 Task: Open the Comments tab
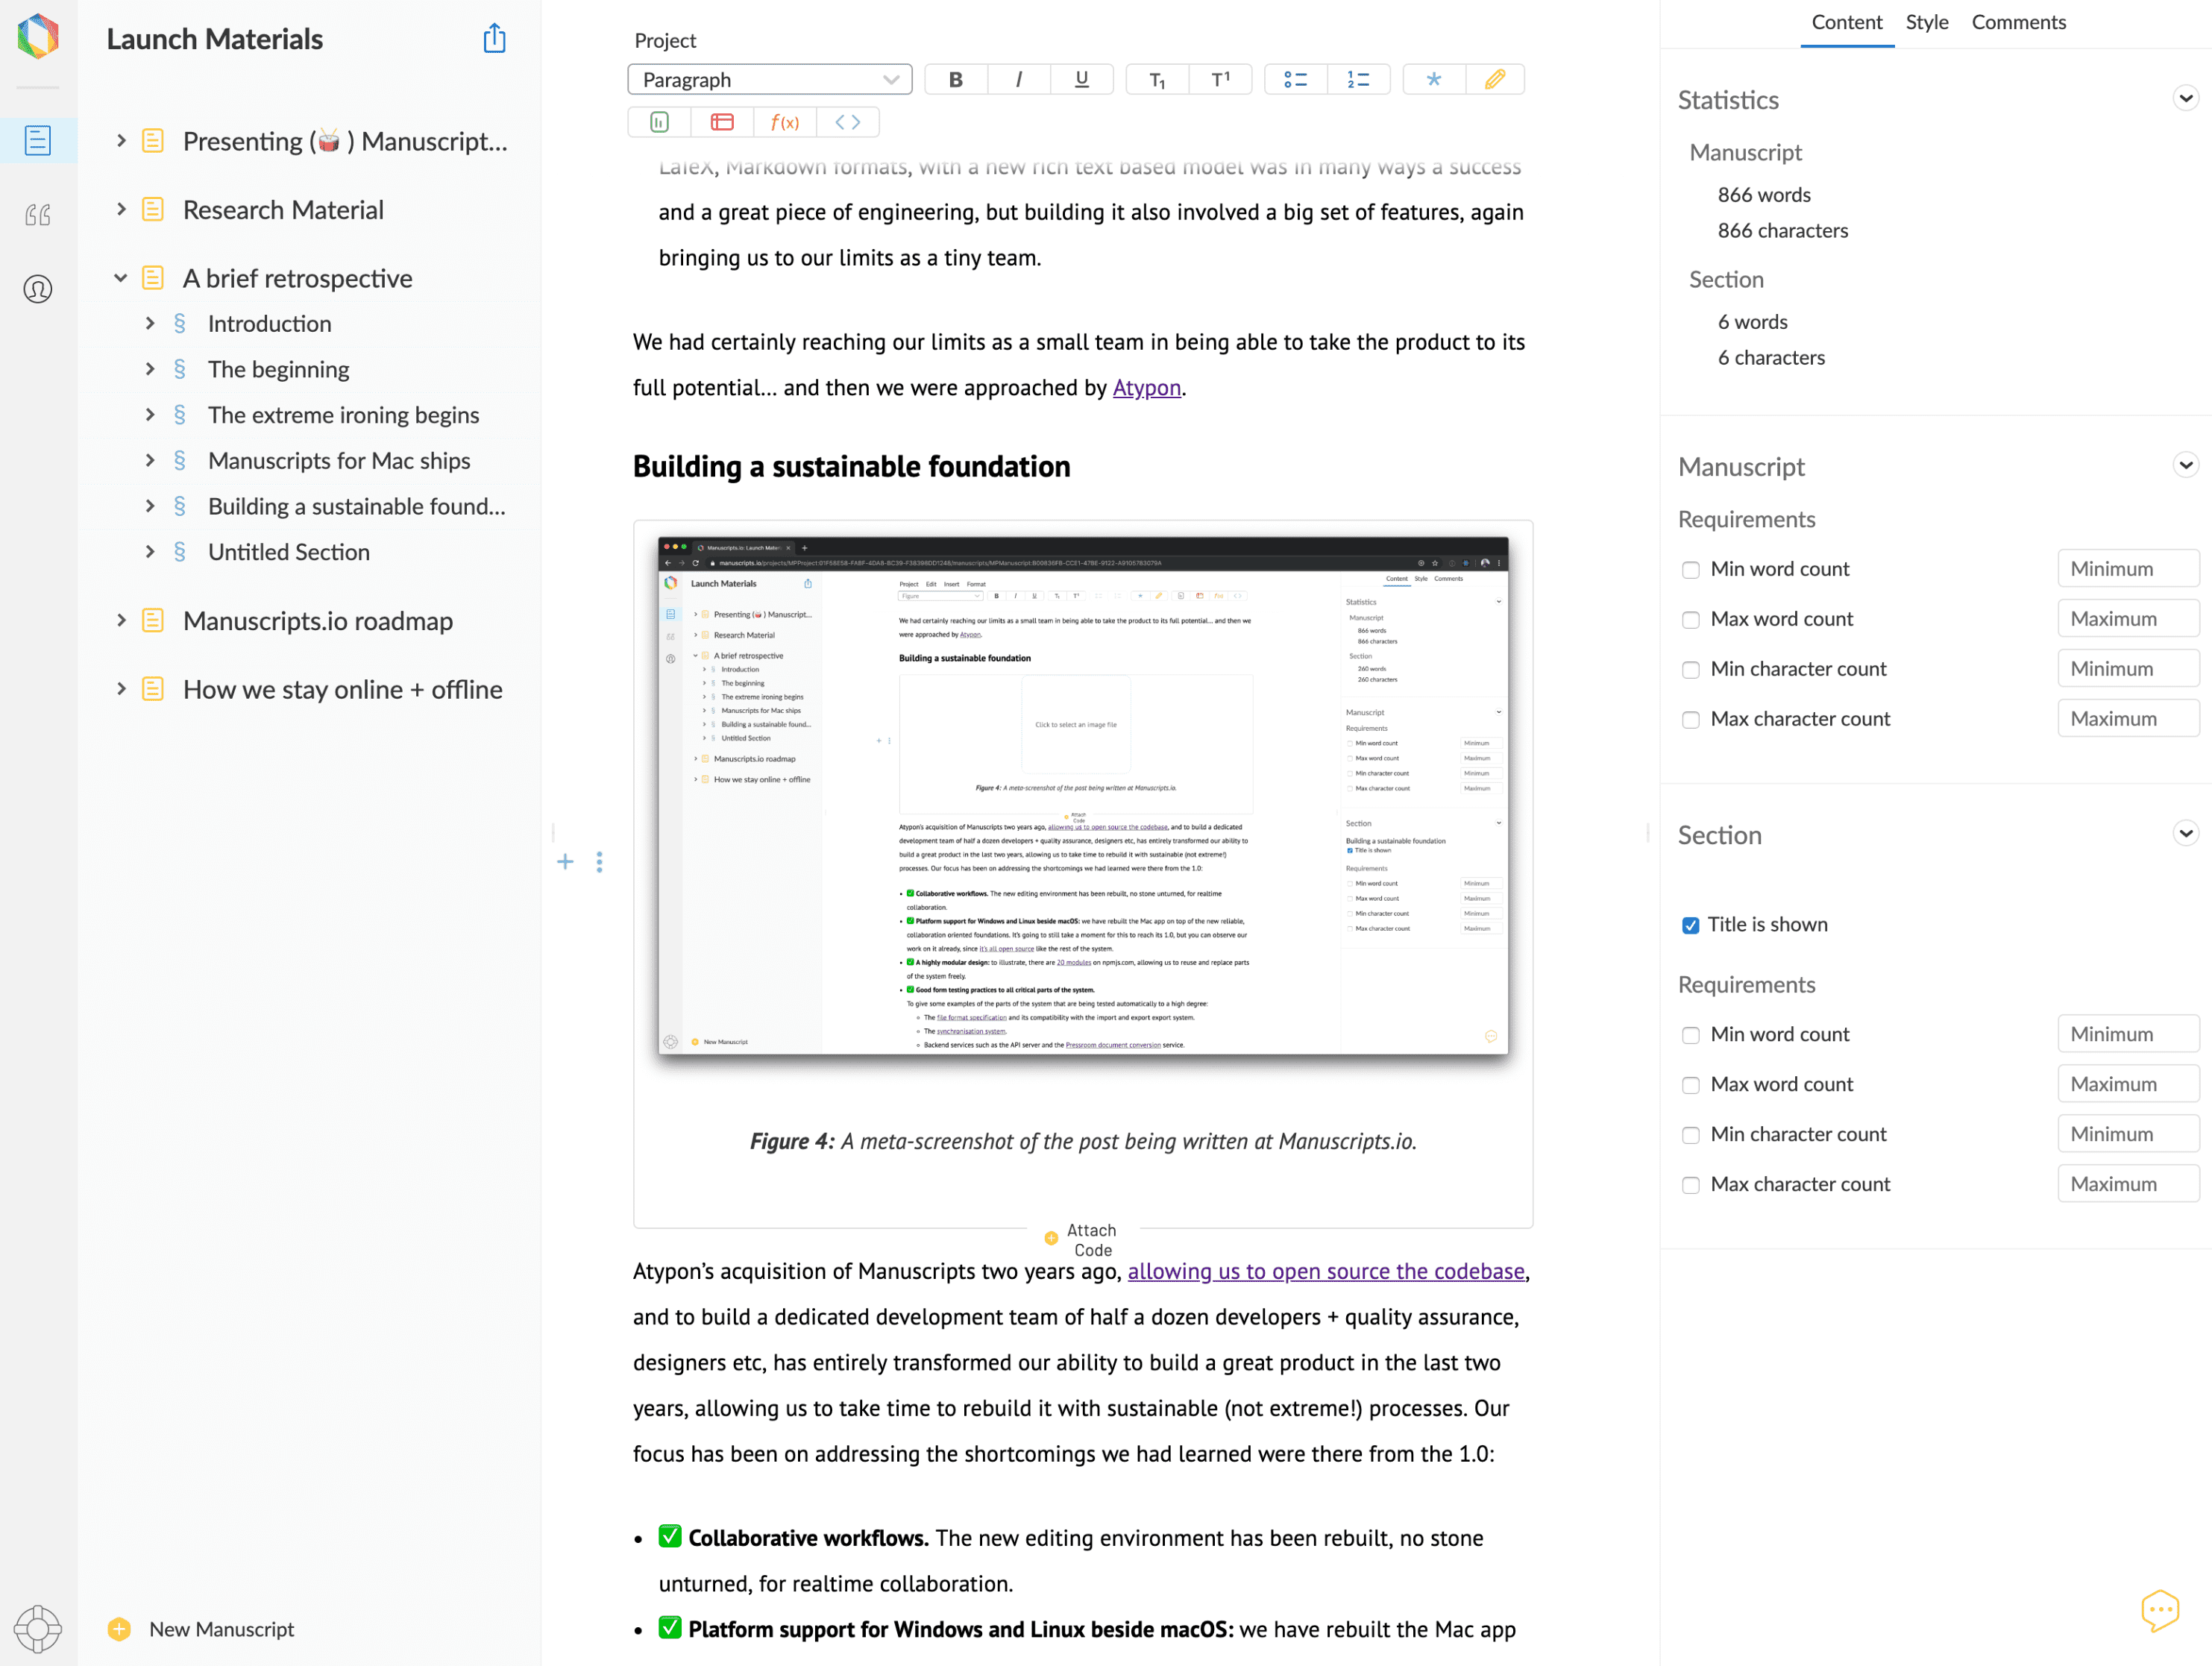click(2017, 22)
